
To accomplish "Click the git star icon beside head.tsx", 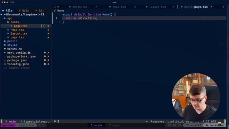I will tap(48, 30).
